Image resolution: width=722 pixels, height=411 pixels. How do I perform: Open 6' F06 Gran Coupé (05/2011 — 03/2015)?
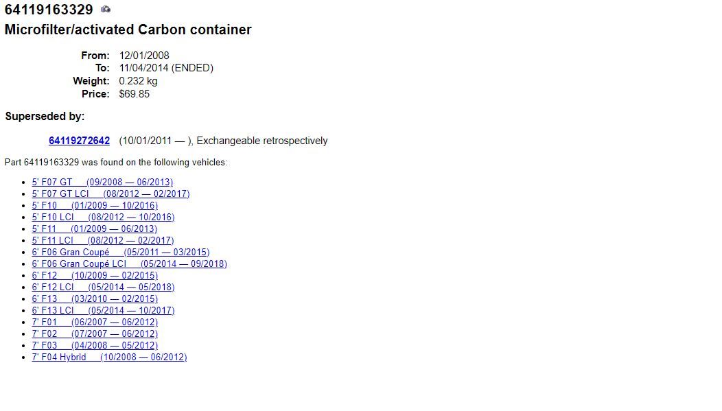tap(121, 253)
